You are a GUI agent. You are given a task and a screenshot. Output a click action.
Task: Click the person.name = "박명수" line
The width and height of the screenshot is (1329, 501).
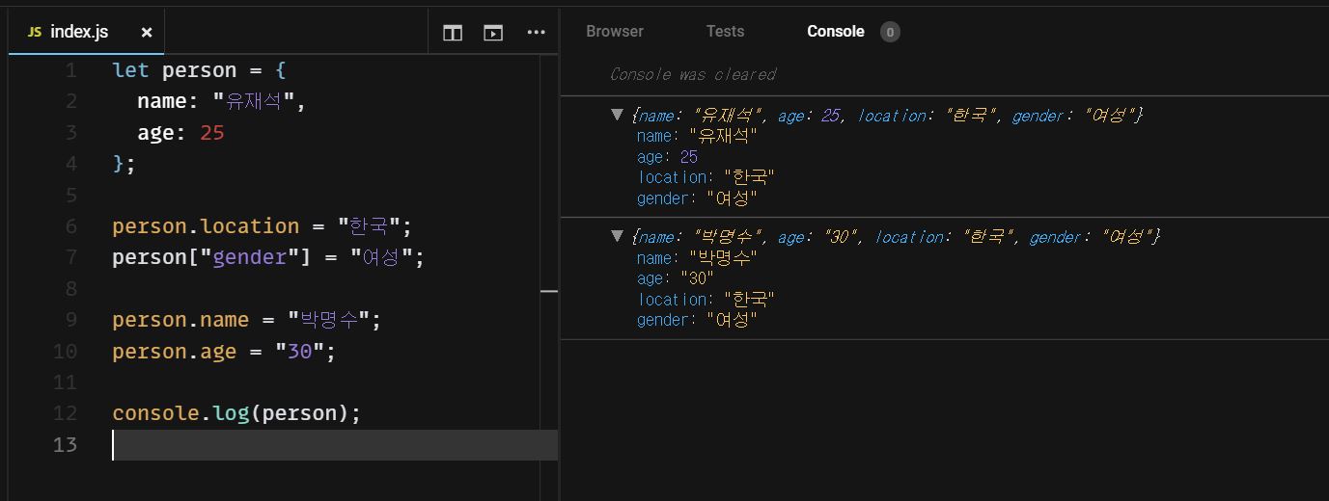247,320
